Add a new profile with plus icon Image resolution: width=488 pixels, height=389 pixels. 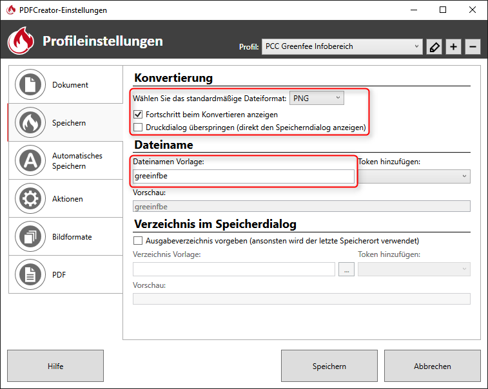(x=453, y=47)
